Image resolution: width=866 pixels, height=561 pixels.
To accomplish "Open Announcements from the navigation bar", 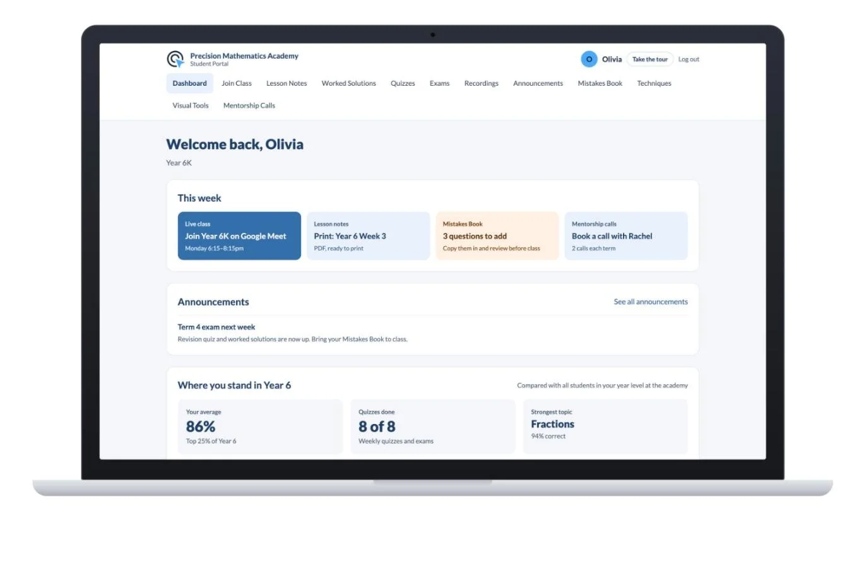I will coord(538,83).
